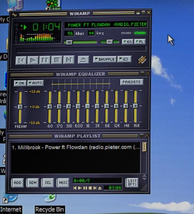Select the Internet Explorer desktop icon
The width and height of the screenshot is (194, 214).
pyautogui.click(x=11, y=203)
